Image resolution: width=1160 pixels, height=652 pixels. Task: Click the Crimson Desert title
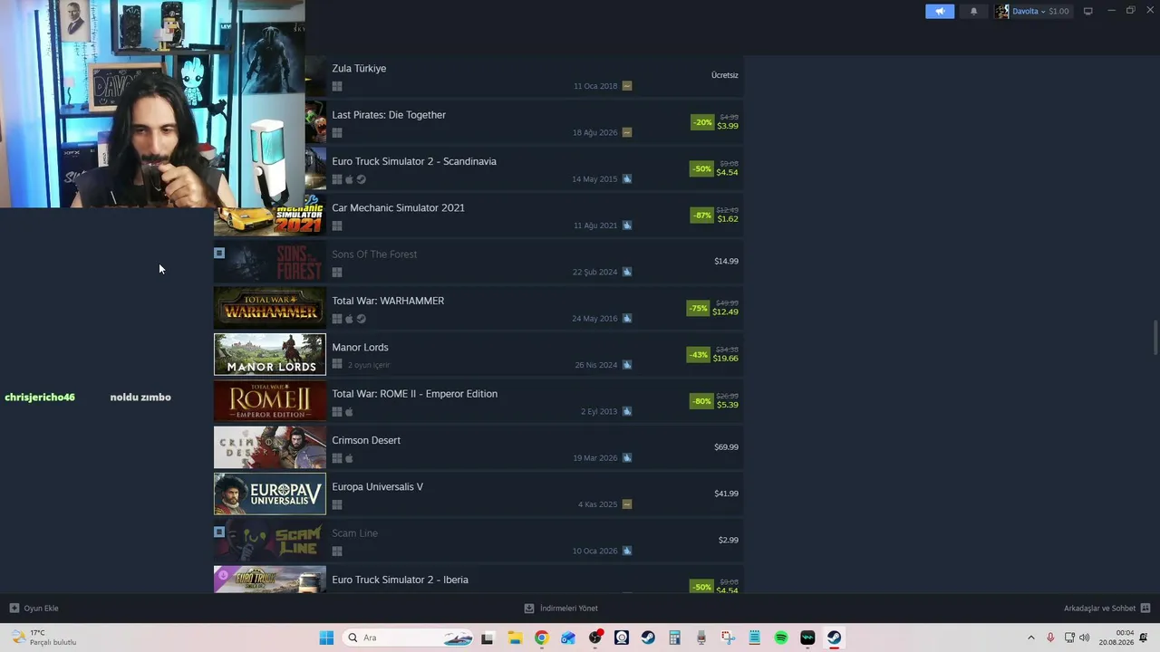coord(366,440)
